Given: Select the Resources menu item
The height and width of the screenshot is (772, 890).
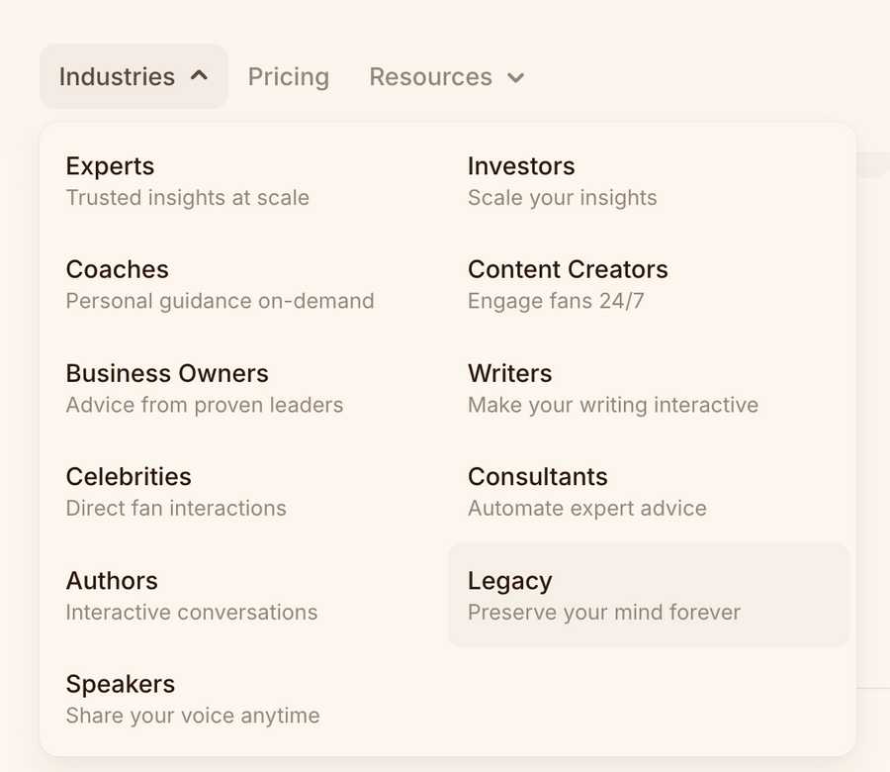Looking at the screenshot, I should point(430,76).
